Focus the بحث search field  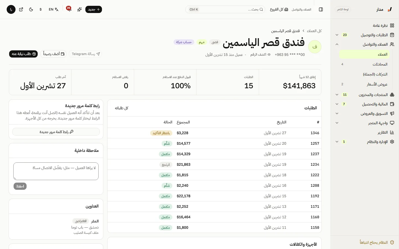225,9
